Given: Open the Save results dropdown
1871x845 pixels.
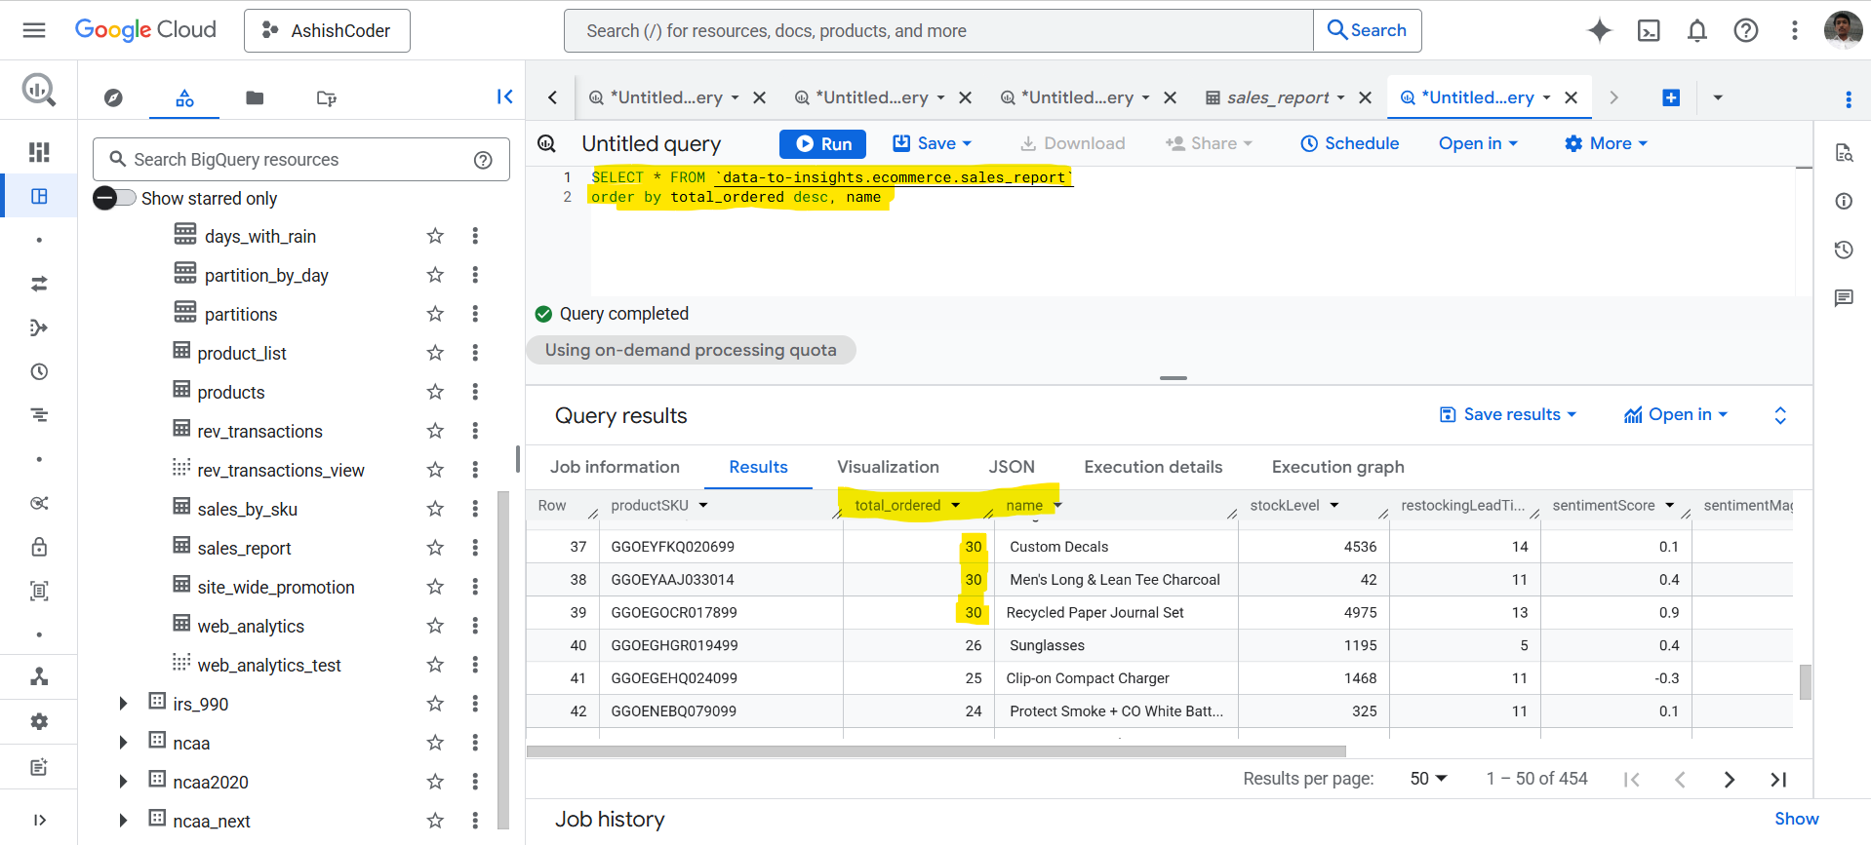Looking at the screenshot, I should coord(1508,414).
